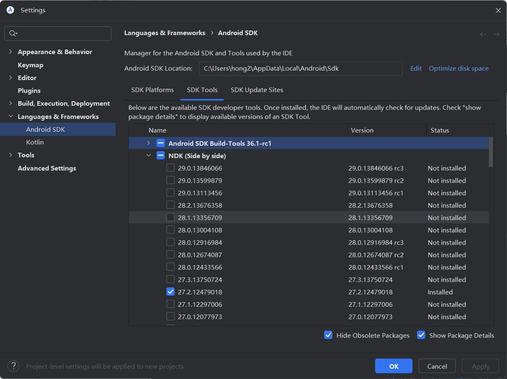This screenshot has width=507, height=379.
Task: Click the back navigation arrow
Action: coord(483,34)
